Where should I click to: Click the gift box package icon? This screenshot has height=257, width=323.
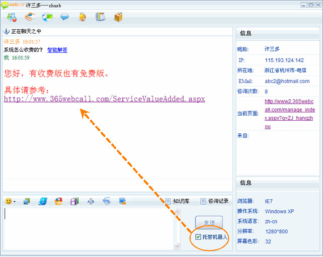pos(118,17)
